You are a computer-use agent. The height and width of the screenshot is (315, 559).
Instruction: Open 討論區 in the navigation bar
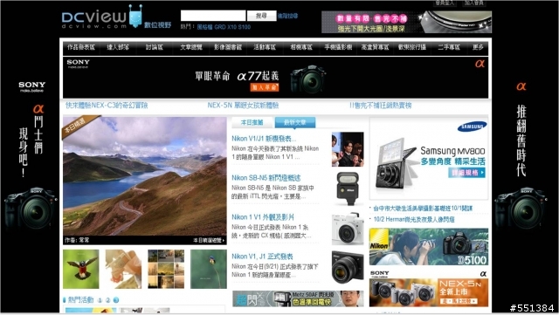[155, 47]
